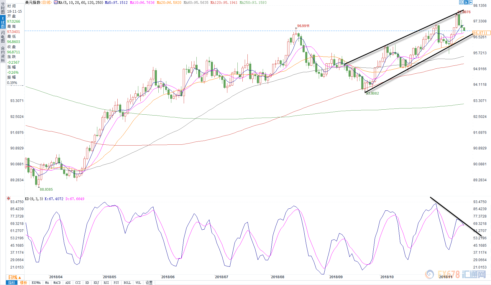Click the MA250:93.1593 value label
This screenshot has width=491, height=285.
[x=253, y=2]
